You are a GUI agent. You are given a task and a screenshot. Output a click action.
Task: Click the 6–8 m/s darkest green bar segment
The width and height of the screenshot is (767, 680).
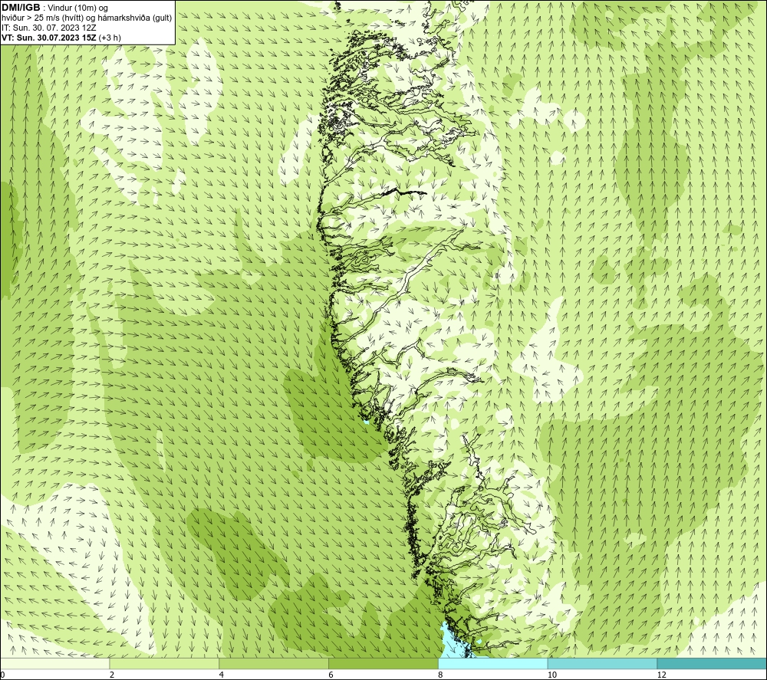click(383, 663)
